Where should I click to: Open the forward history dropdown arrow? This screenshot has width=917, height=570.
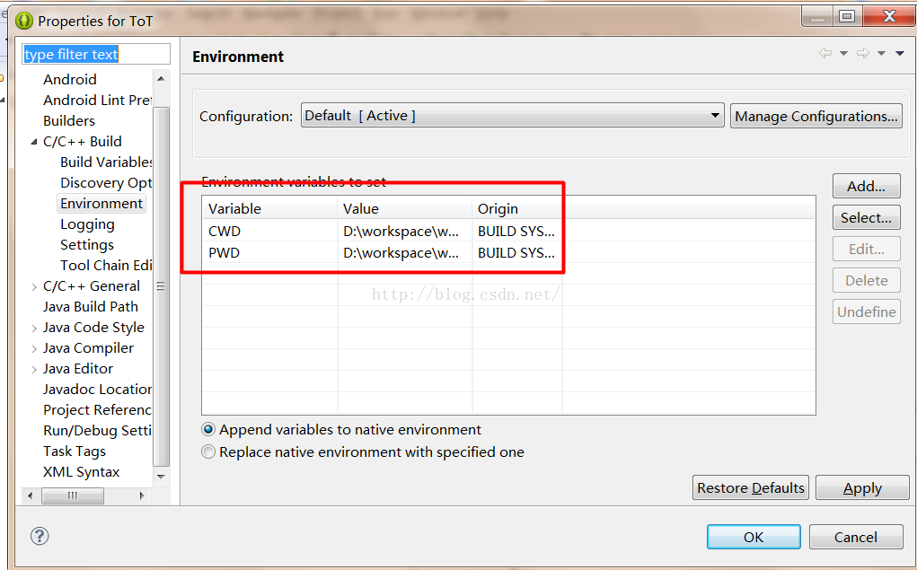pos(881,53)
